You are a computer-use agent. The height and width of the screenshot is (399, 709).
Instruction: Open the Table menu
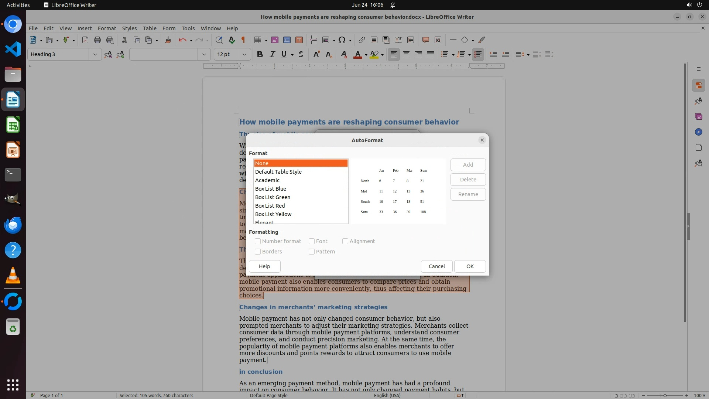(150, 28)
